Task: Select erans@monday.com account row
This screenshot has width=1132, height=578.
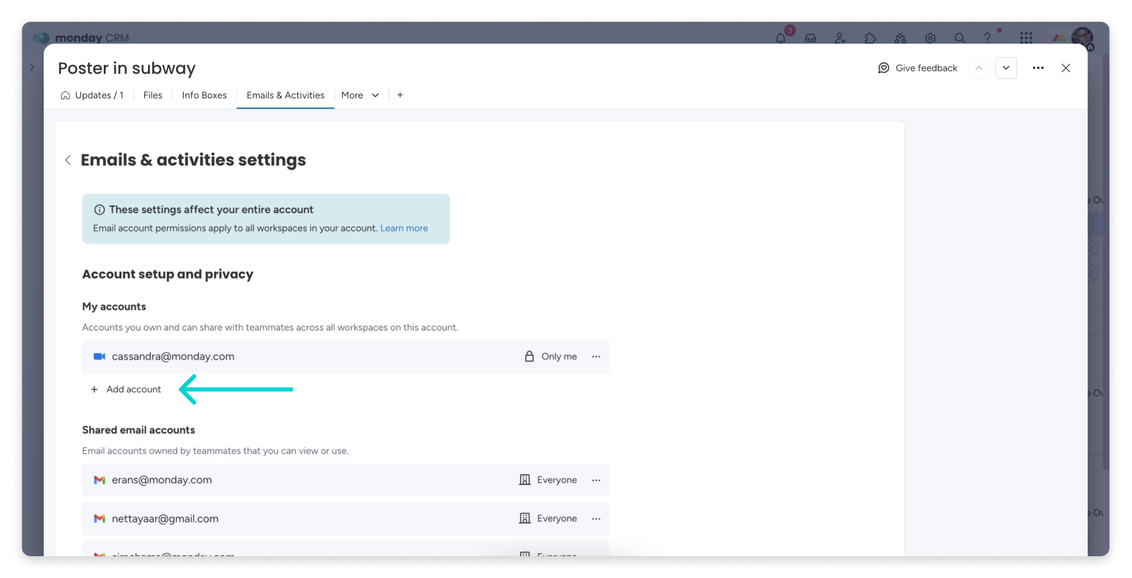Action: click(x=345, y=480)
